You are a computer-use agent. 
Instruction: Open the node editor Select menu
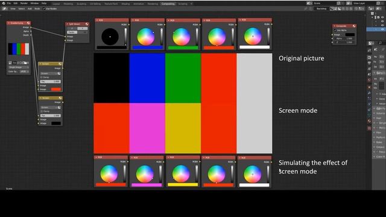[x=22, y=8]
